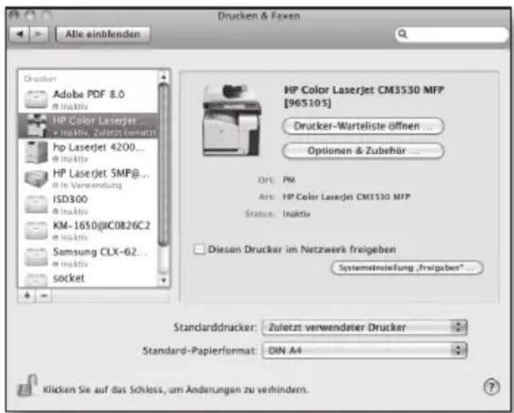Screen dimensions: 514x413
Task: Click the lock icon to prevent changes
Action: point(27,385)
